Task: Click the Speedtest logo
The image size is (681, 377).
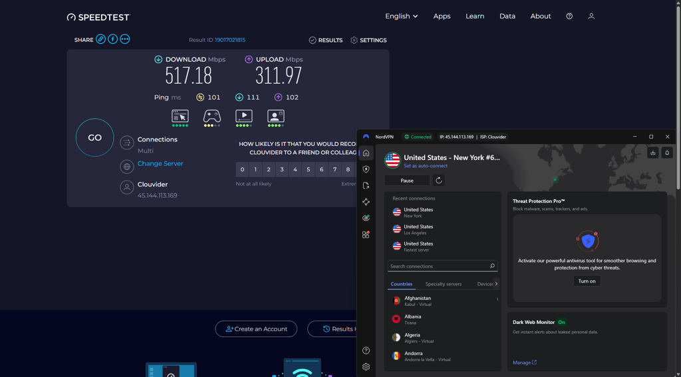Action: 98,17
